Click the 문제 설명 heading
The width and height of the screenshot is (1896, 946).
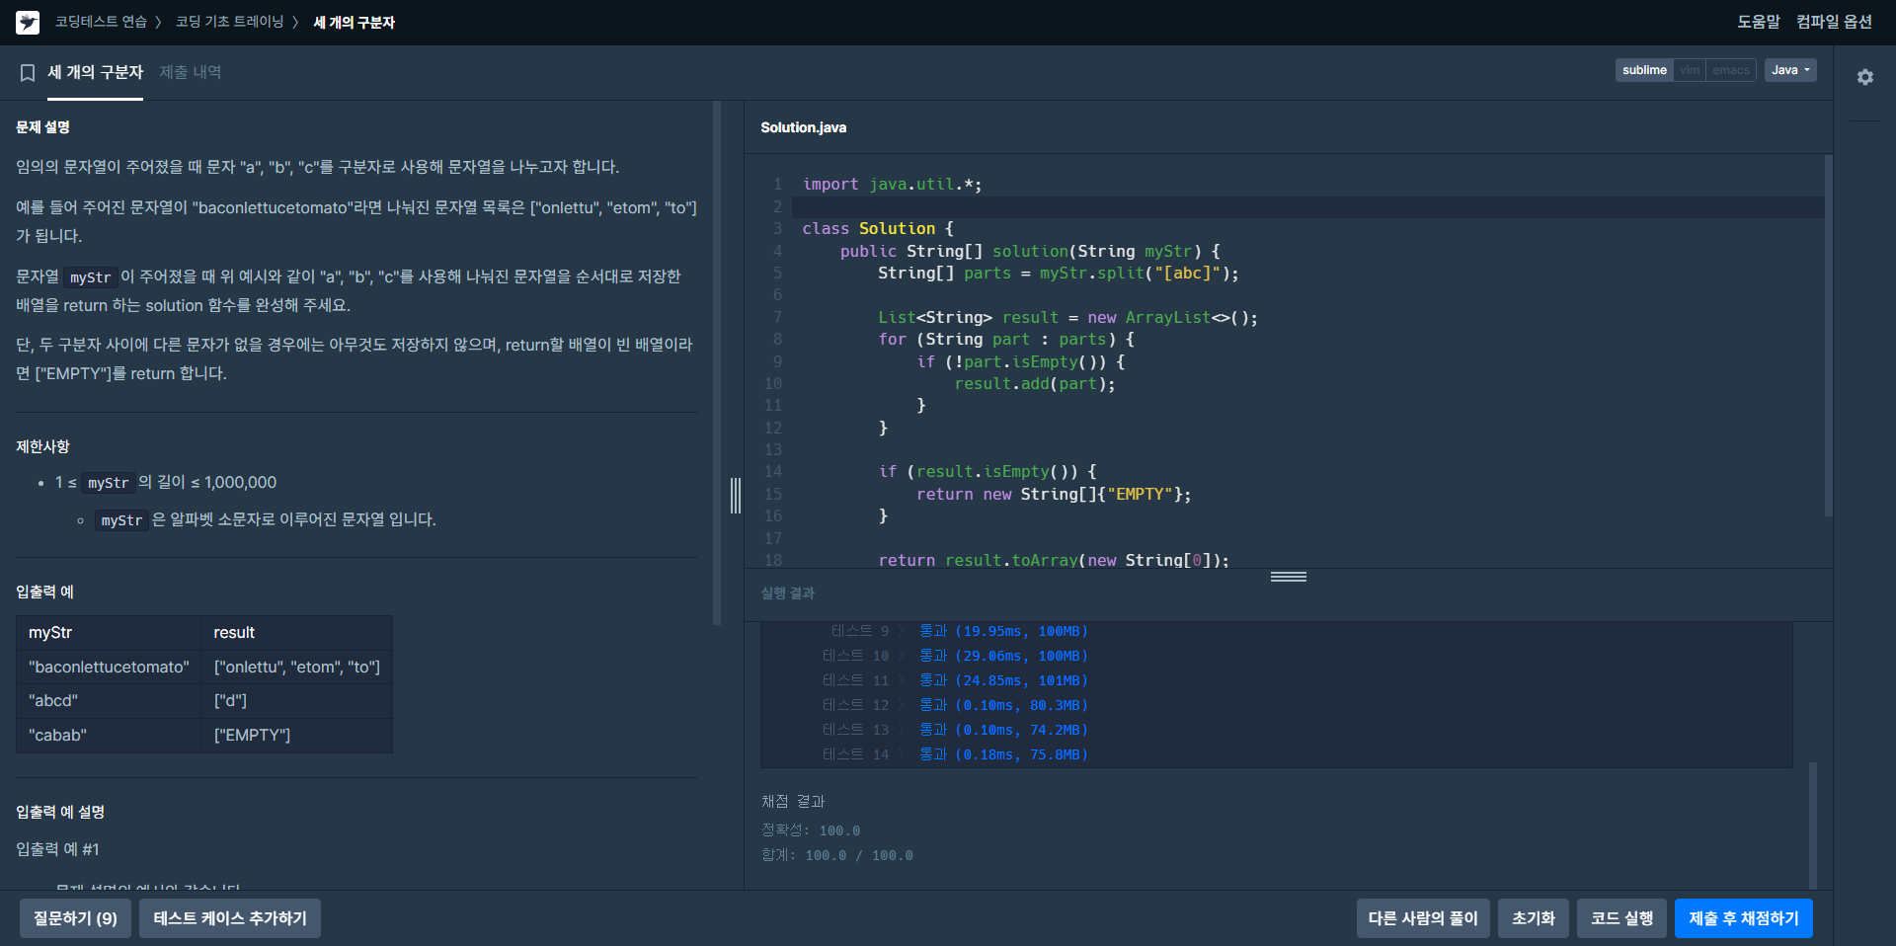pyautogui.click(x=42, y=127)
